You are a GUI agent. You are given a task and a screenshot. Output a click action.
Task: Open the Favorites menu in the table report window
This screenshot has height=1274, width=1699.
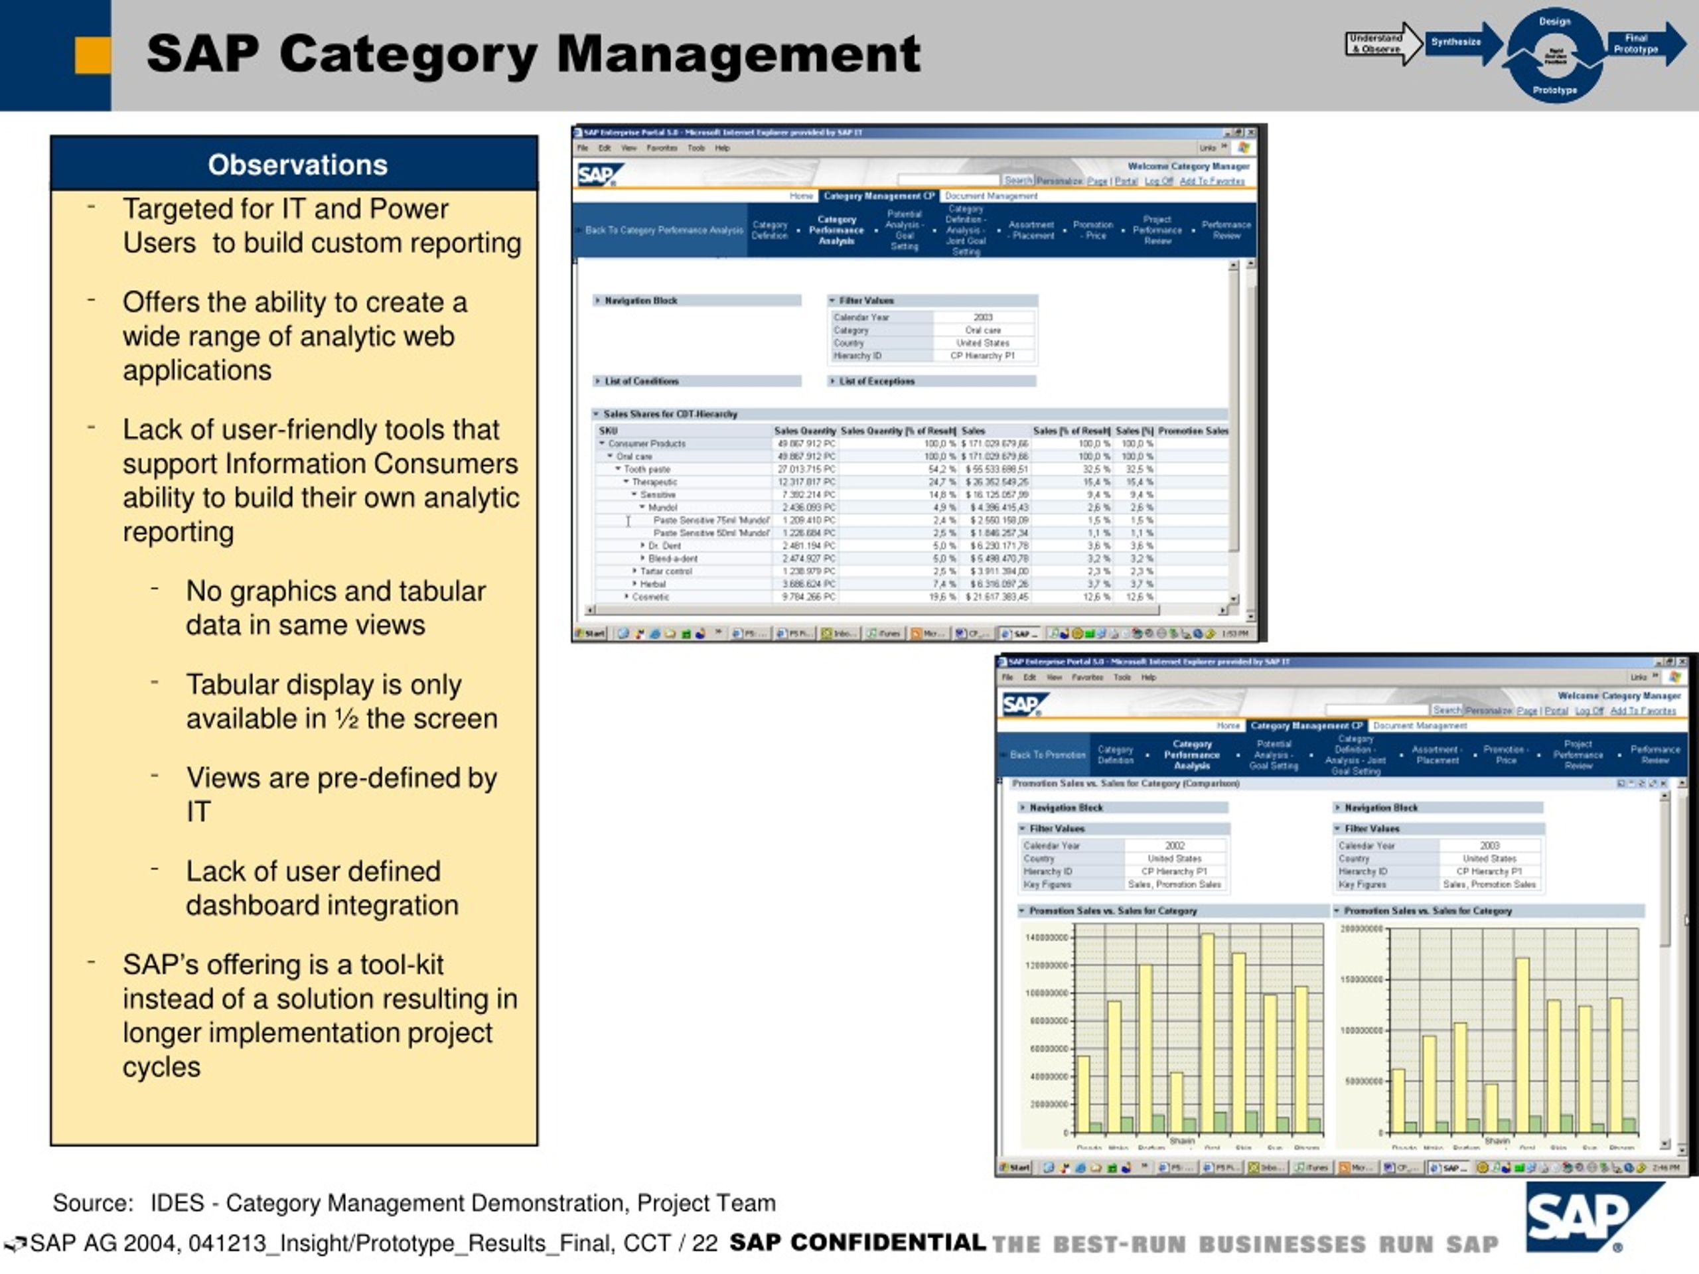click(x=661, y=148)
